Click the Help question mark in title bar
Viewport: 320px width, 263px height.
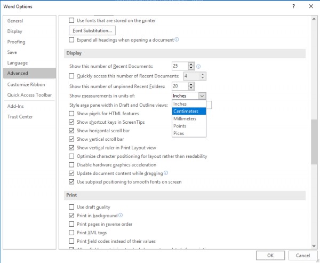(294, 6)
